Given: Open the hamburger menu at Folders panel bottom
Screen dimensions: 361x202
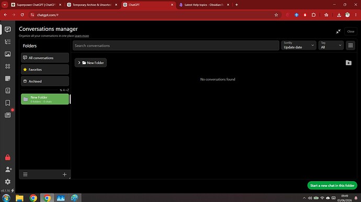Looking at the screenshot, I should click(x=25, y=174).
